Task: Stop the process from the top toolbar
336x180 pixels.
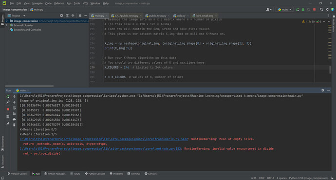Action: coord(315,10)
